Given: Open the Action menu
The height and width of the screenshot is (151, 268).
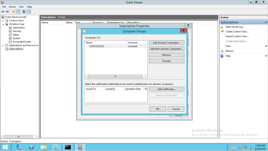Looking at the screenshot, I should [x=12, y=7].
